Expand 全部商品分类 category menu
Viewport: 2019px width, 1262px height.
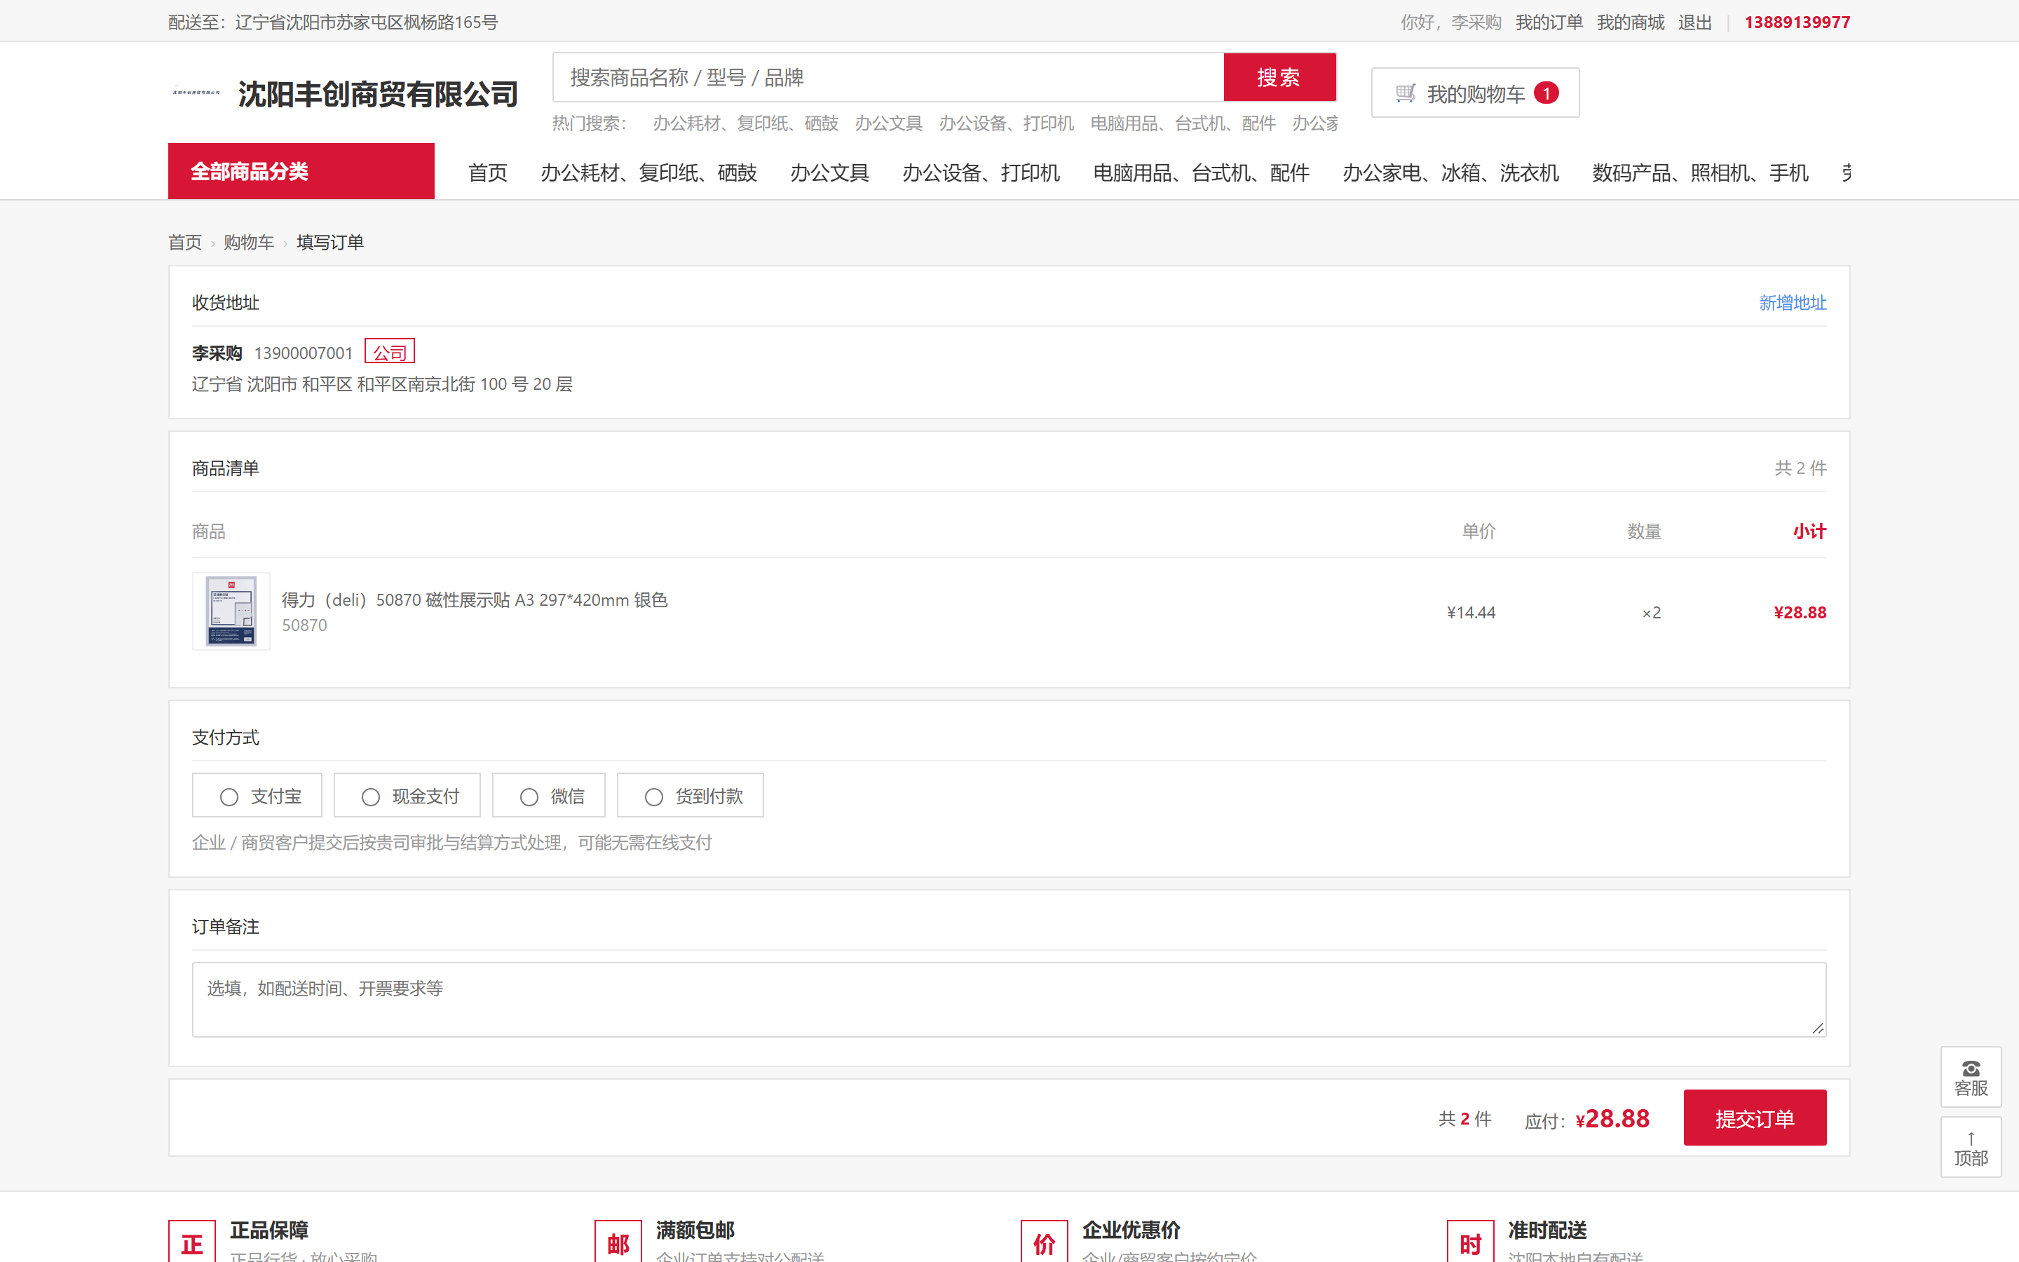301,171
